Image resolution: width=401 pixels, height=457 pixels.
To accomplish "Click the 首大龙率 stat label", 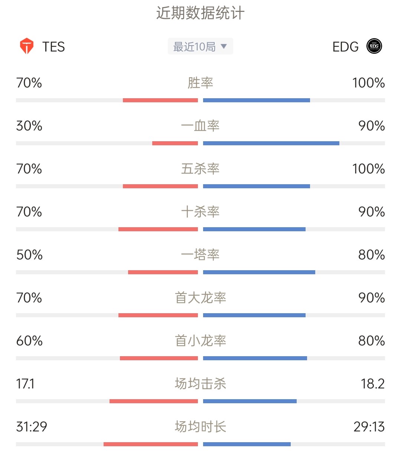I will [200, 298].
